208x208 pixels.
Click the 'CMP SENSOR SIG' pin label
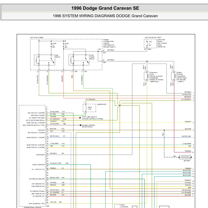(38, 187)
